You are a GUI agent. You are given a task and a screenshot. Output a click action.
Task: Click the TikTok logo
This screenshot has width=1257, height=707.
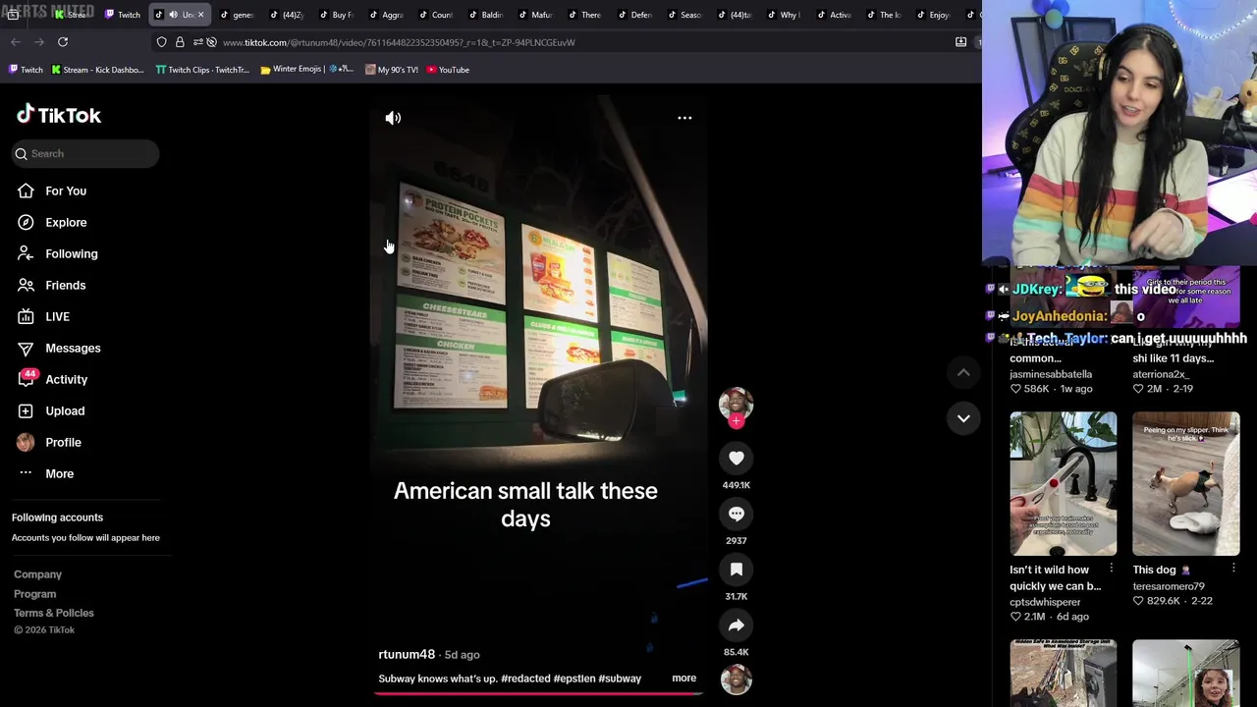point(59,115)
